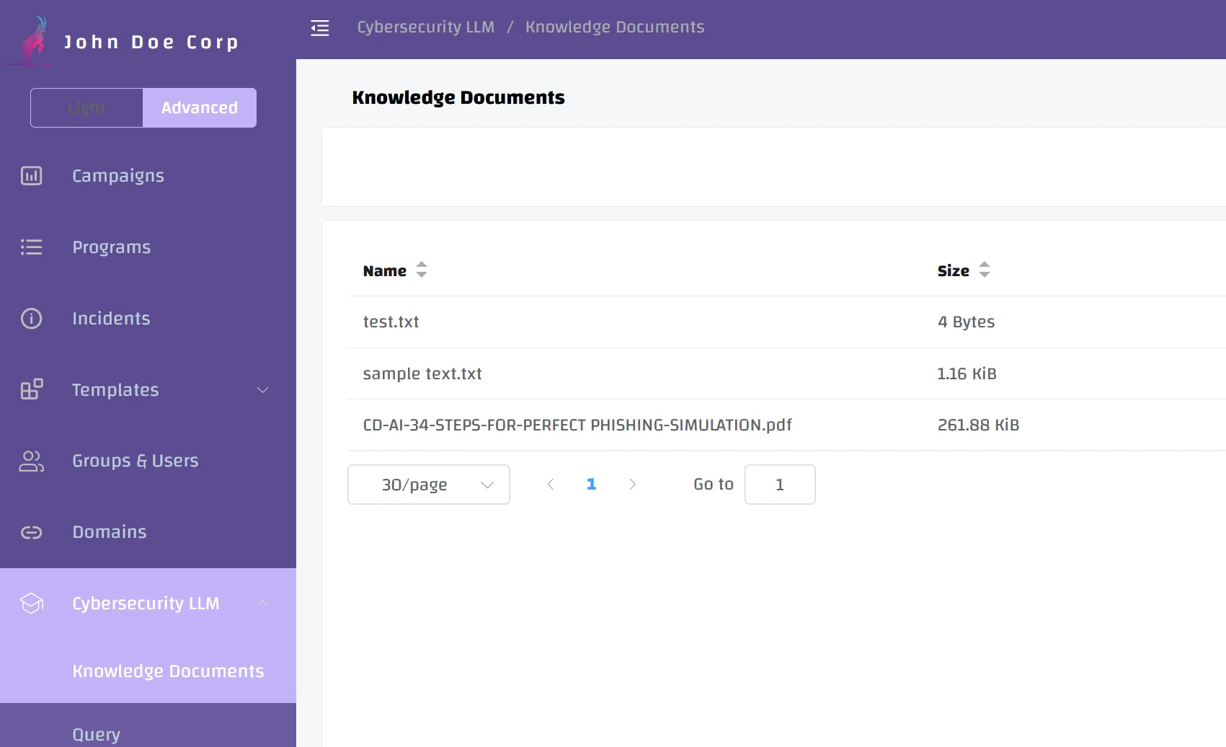Click the Name column header text
The height and width of the screenshot is (747, 1226).
tap(385, 271)
